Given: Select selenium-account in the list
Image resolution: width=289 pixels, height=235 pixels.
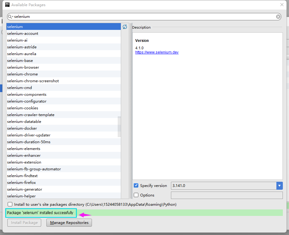Looking at the screenshot, I should 64,33.
